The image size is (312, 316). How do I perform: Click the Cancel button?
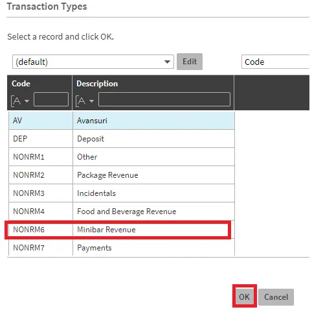(x=276, y=297)
